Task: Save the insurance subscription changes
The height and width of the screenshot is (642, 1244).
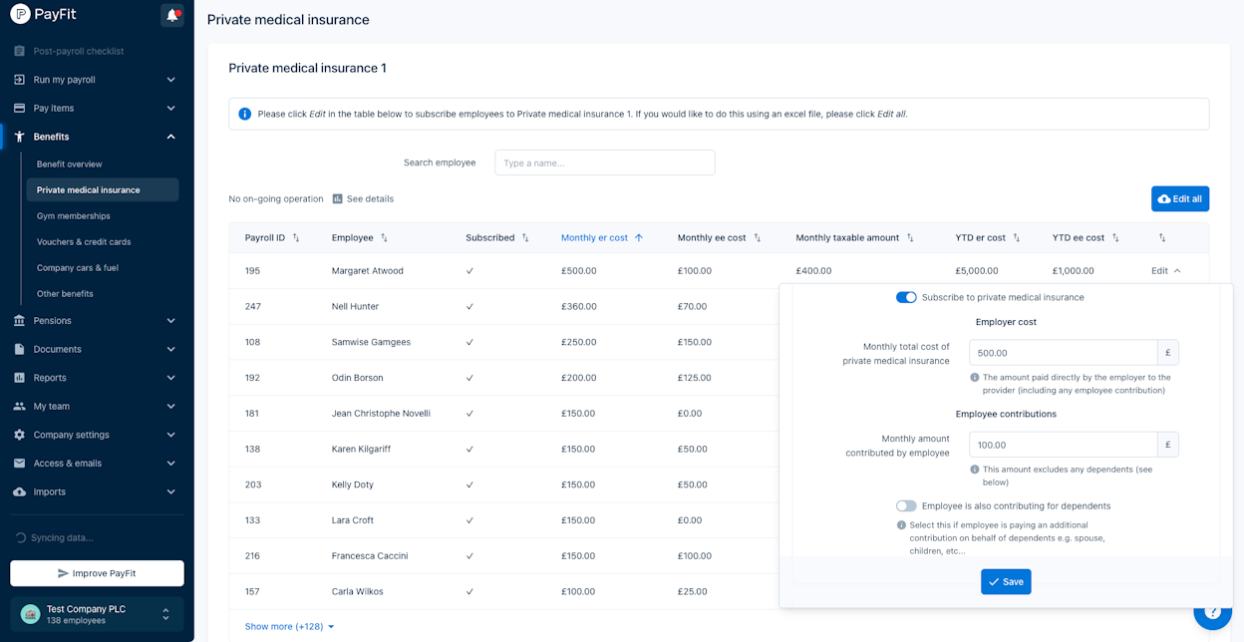Action: pos(1006,582)
